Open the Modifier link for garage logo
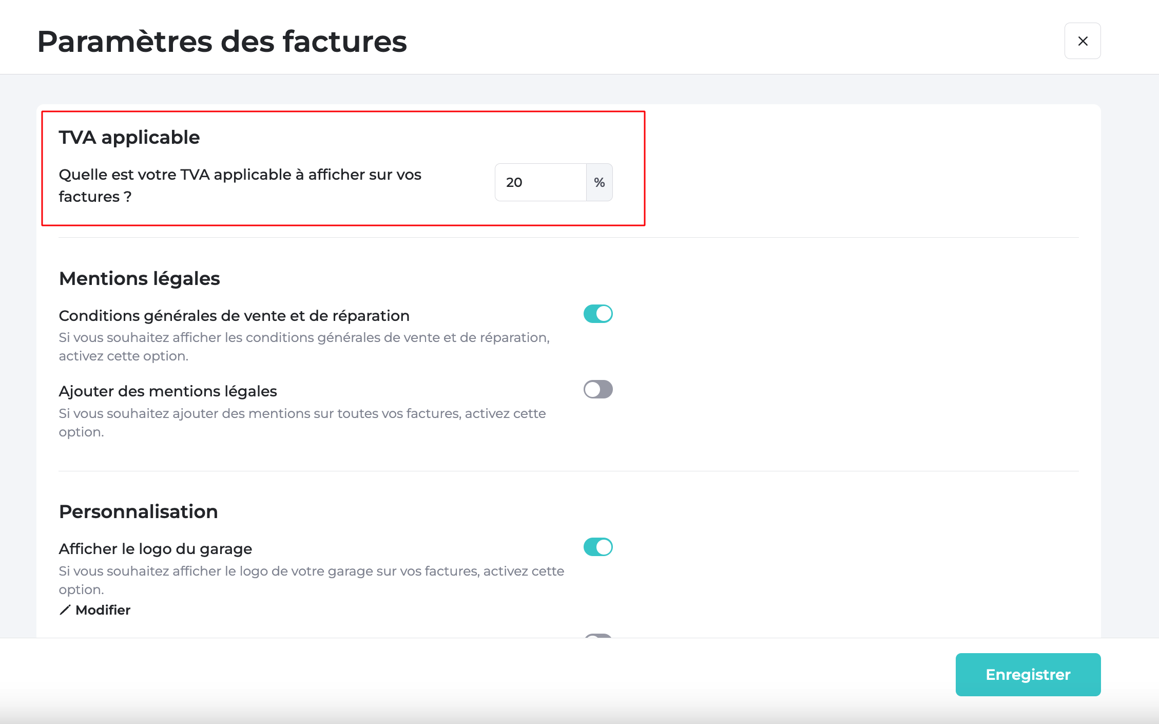Image resolution: width=1159 pixels, height=724 pixels. coord(103,610)
